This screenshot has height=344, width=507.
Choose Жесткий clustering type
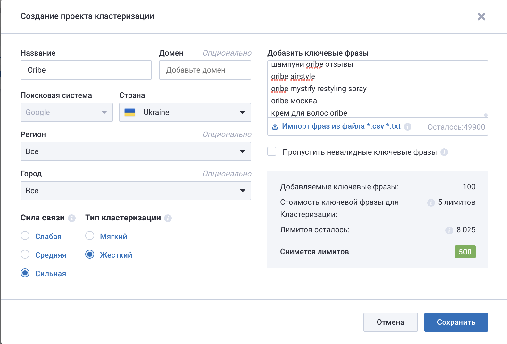(90, 254)
